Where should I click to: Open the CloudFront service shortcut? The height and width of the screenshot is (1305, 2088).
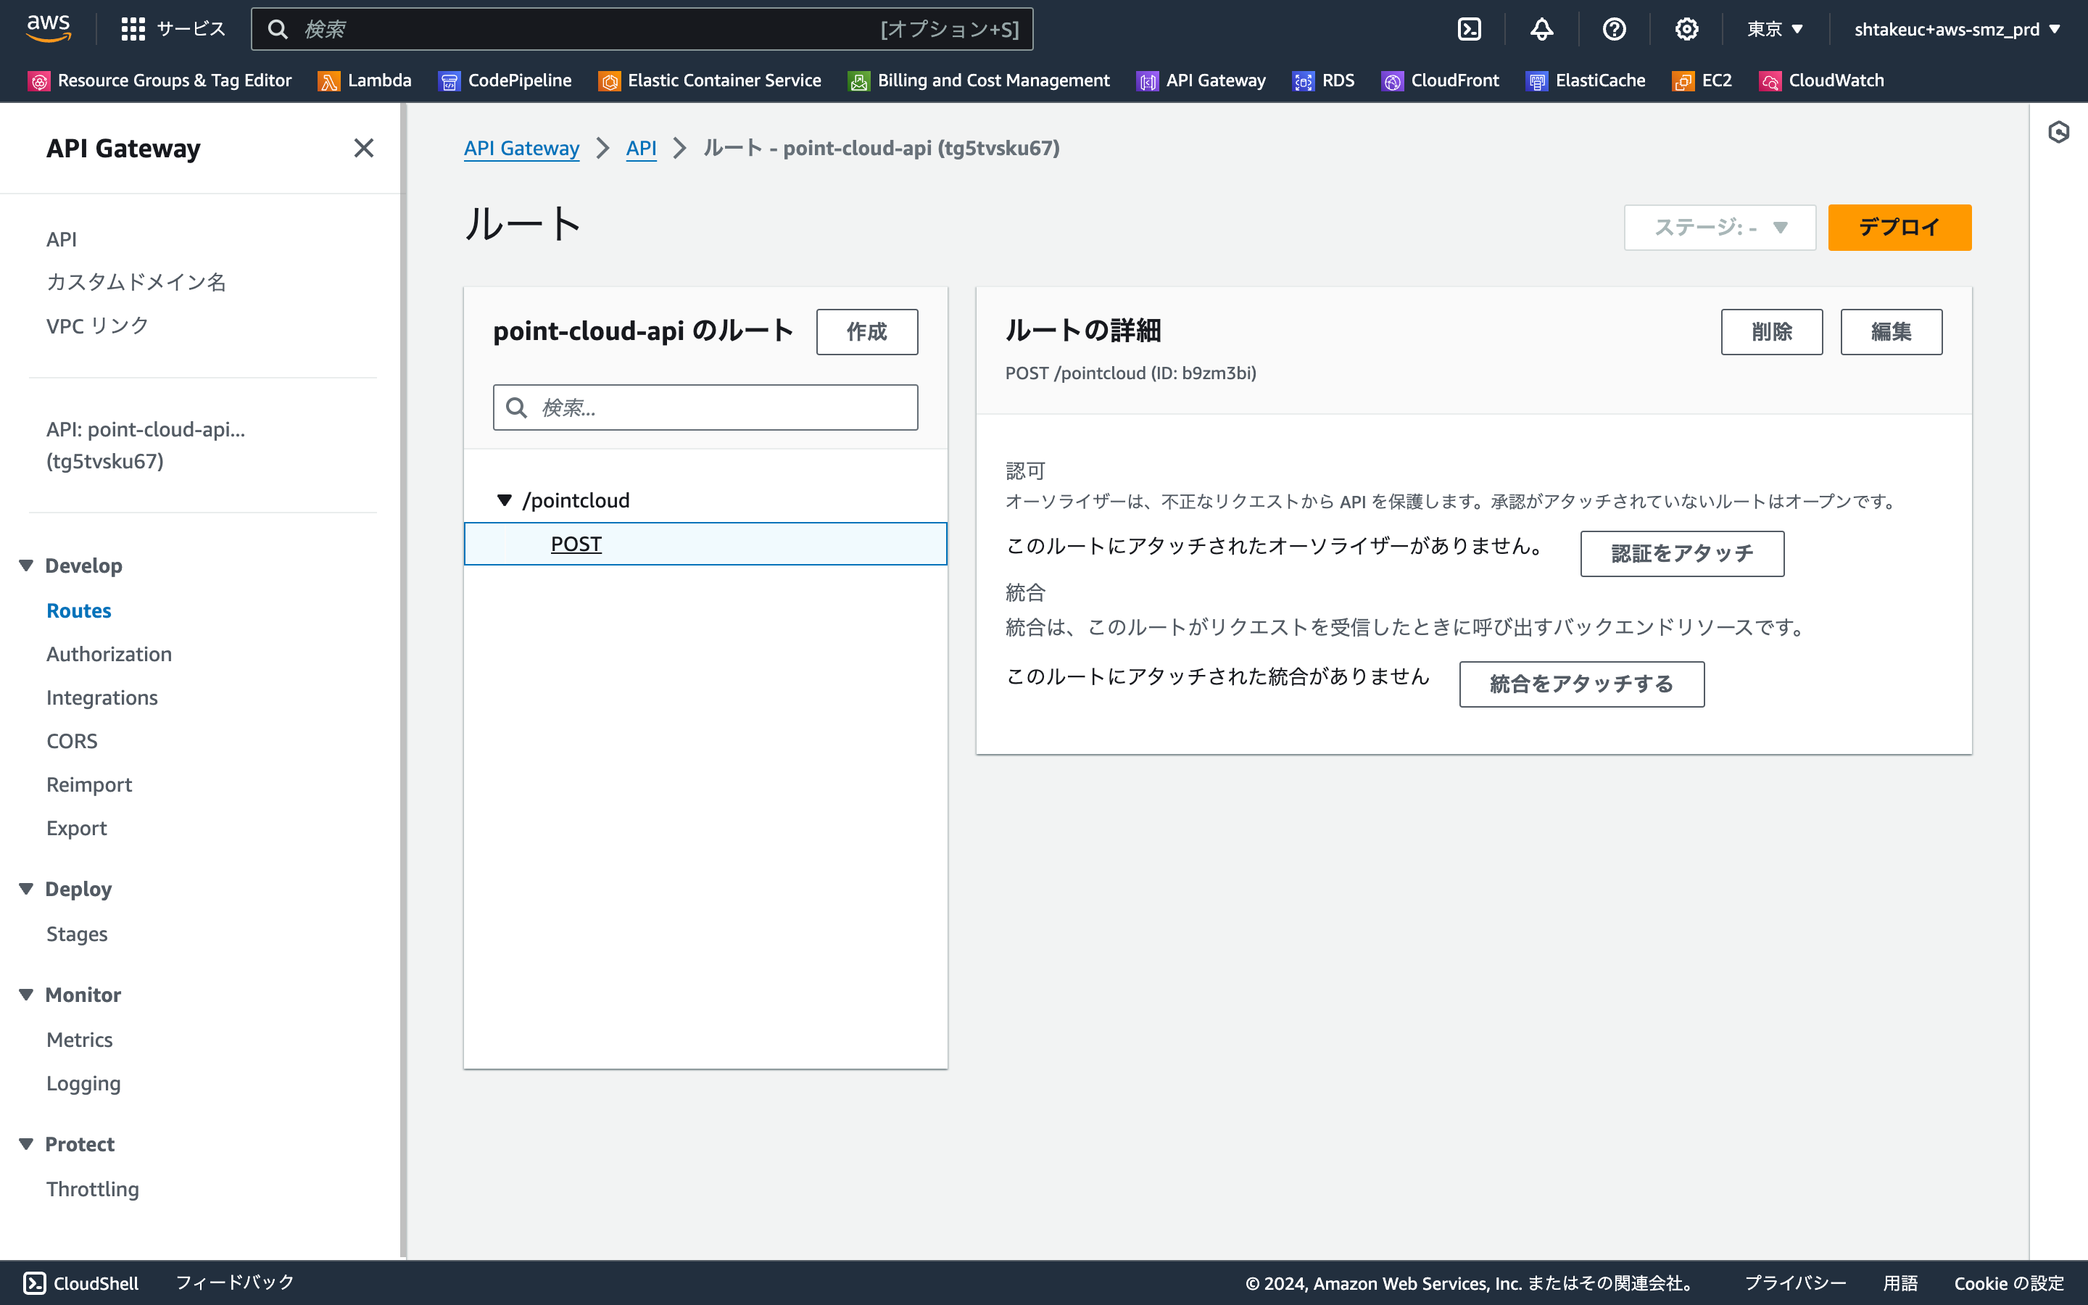coord(1440,80)
